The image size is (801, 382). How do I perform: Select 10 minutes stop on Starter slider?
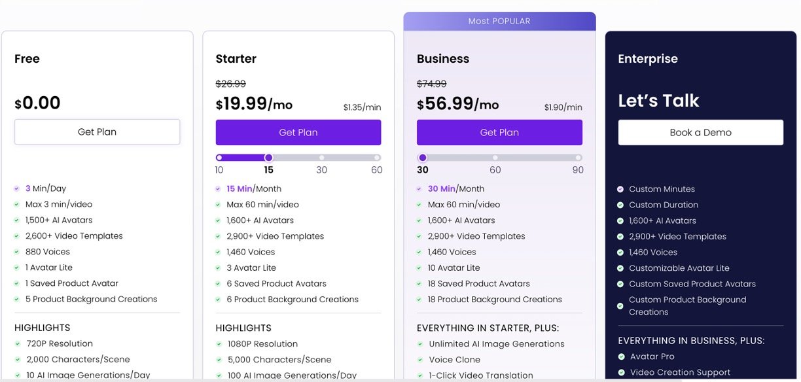click(x=219, y=158)
